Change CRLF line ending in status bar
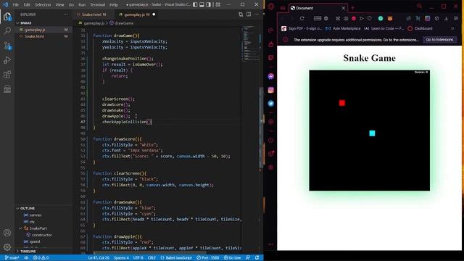 (152, 258)
